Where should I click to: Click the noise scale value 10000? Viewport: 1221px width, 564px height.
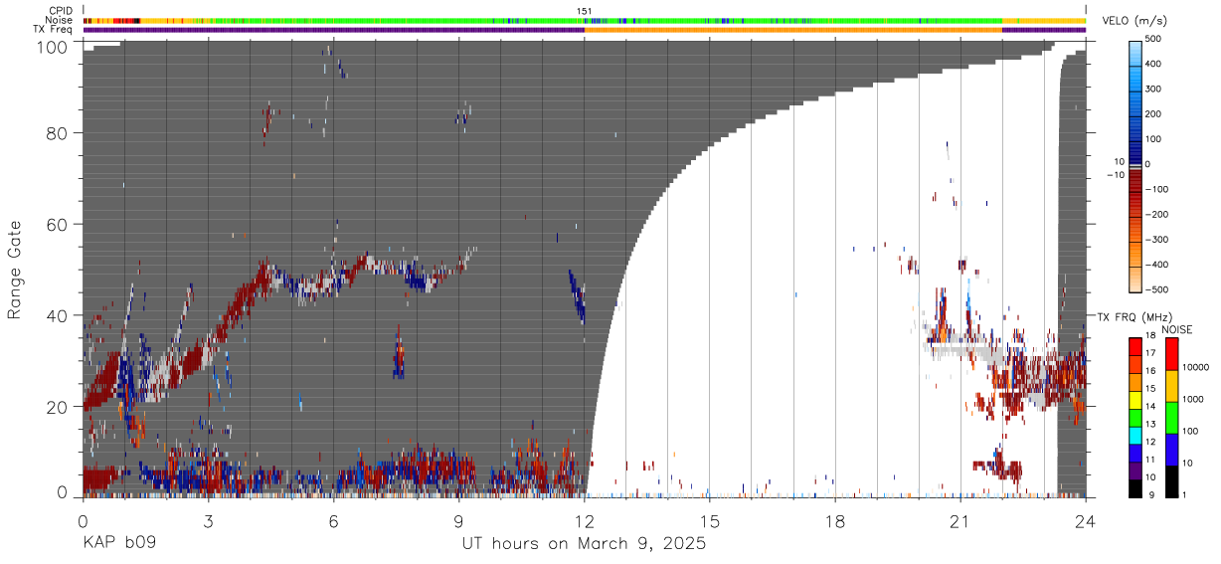1197,366
